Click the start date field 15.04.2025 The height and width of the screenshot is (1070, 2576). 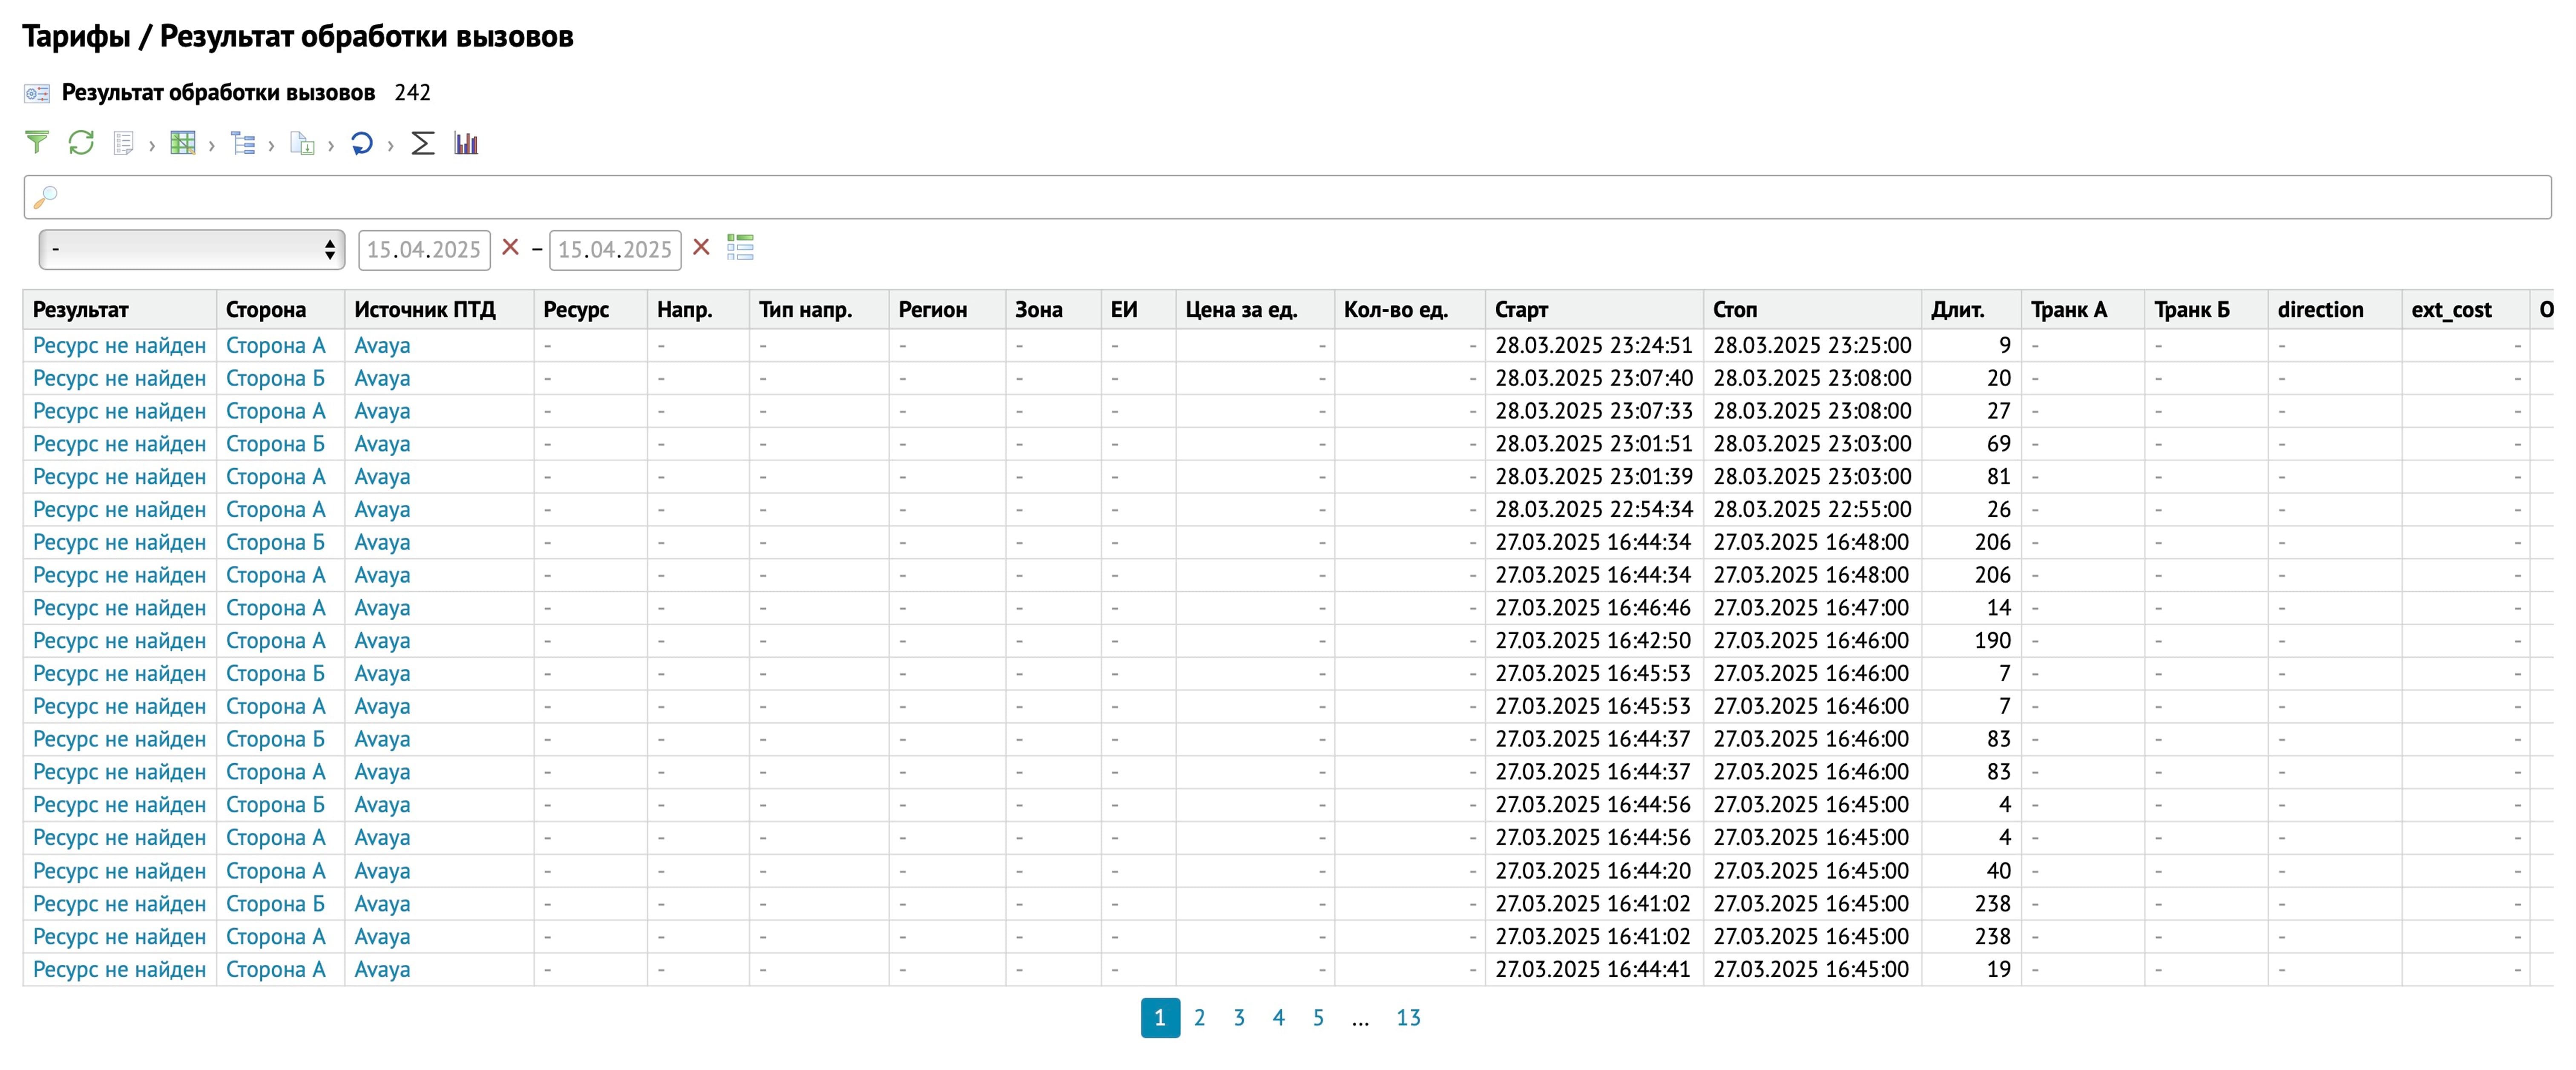pos(424,250)
